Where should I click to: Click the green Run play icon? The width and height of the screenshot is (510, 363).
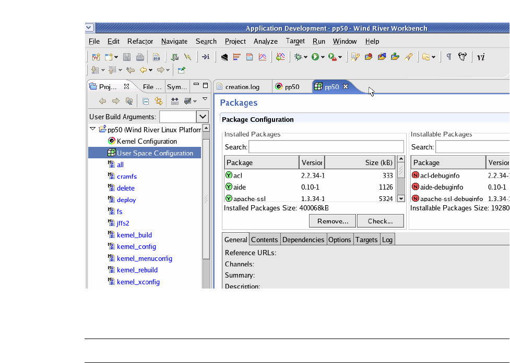click(x=315, y=57)
